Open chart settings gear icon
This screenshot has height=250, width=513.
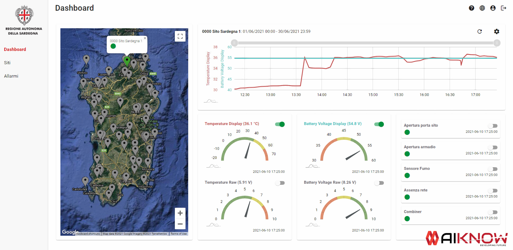point(497,31)
